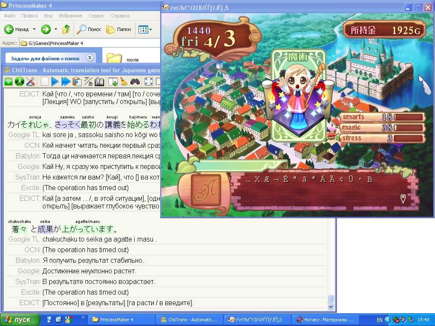Screen dimensions: 435x326
Task: Expand the folder views dropdown in Explorer
Action: coord(150,29)
